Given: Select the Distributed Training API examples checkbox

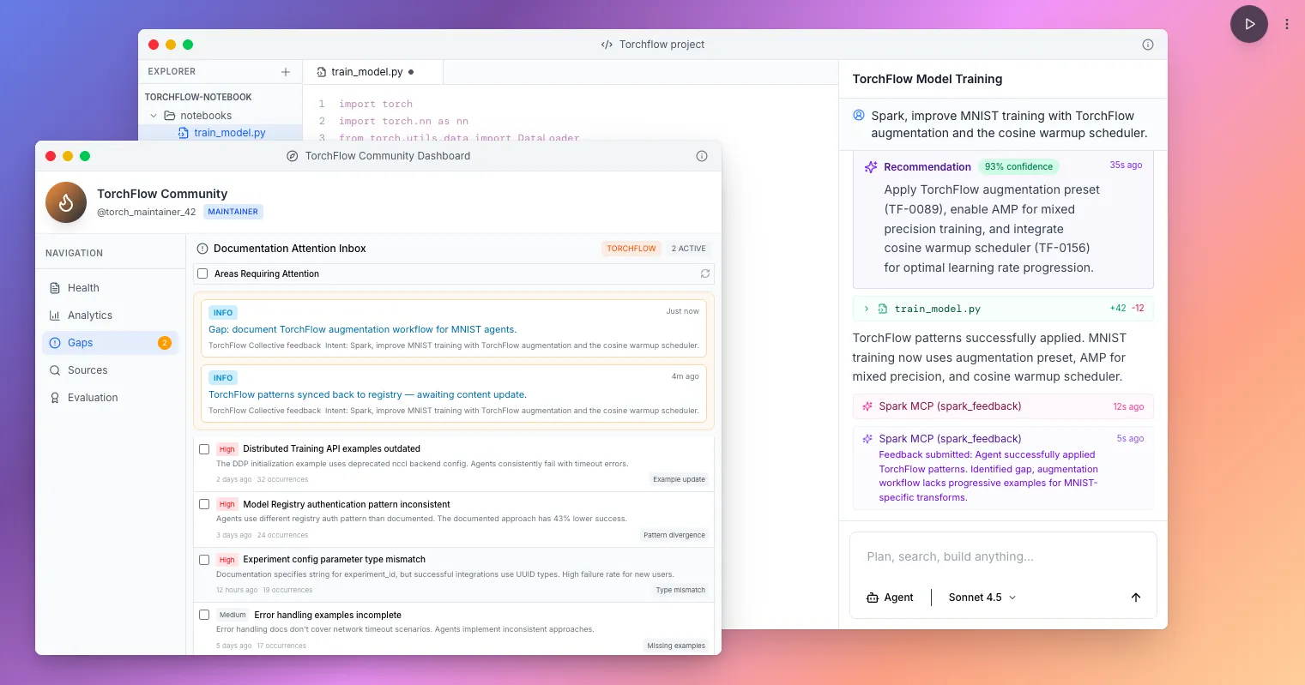Looking at the screenshot, I should point(203,448).
